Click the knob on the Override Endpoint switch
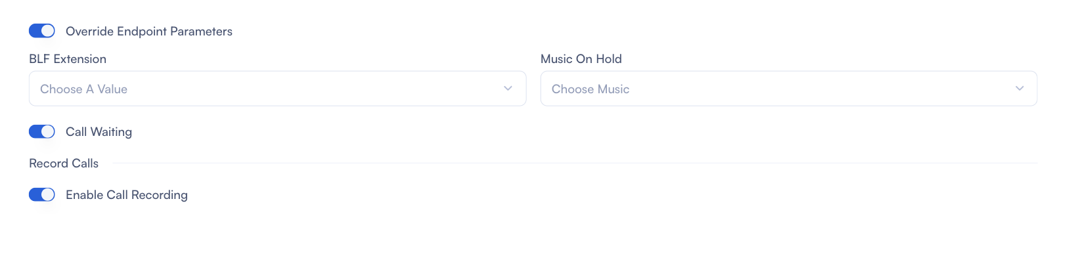 click(x=48, y=31)
